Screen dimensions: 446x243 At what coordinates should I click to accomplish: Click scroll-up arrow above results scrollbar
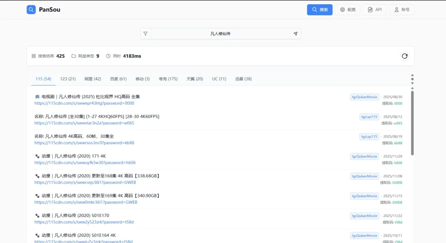point(412,75)
